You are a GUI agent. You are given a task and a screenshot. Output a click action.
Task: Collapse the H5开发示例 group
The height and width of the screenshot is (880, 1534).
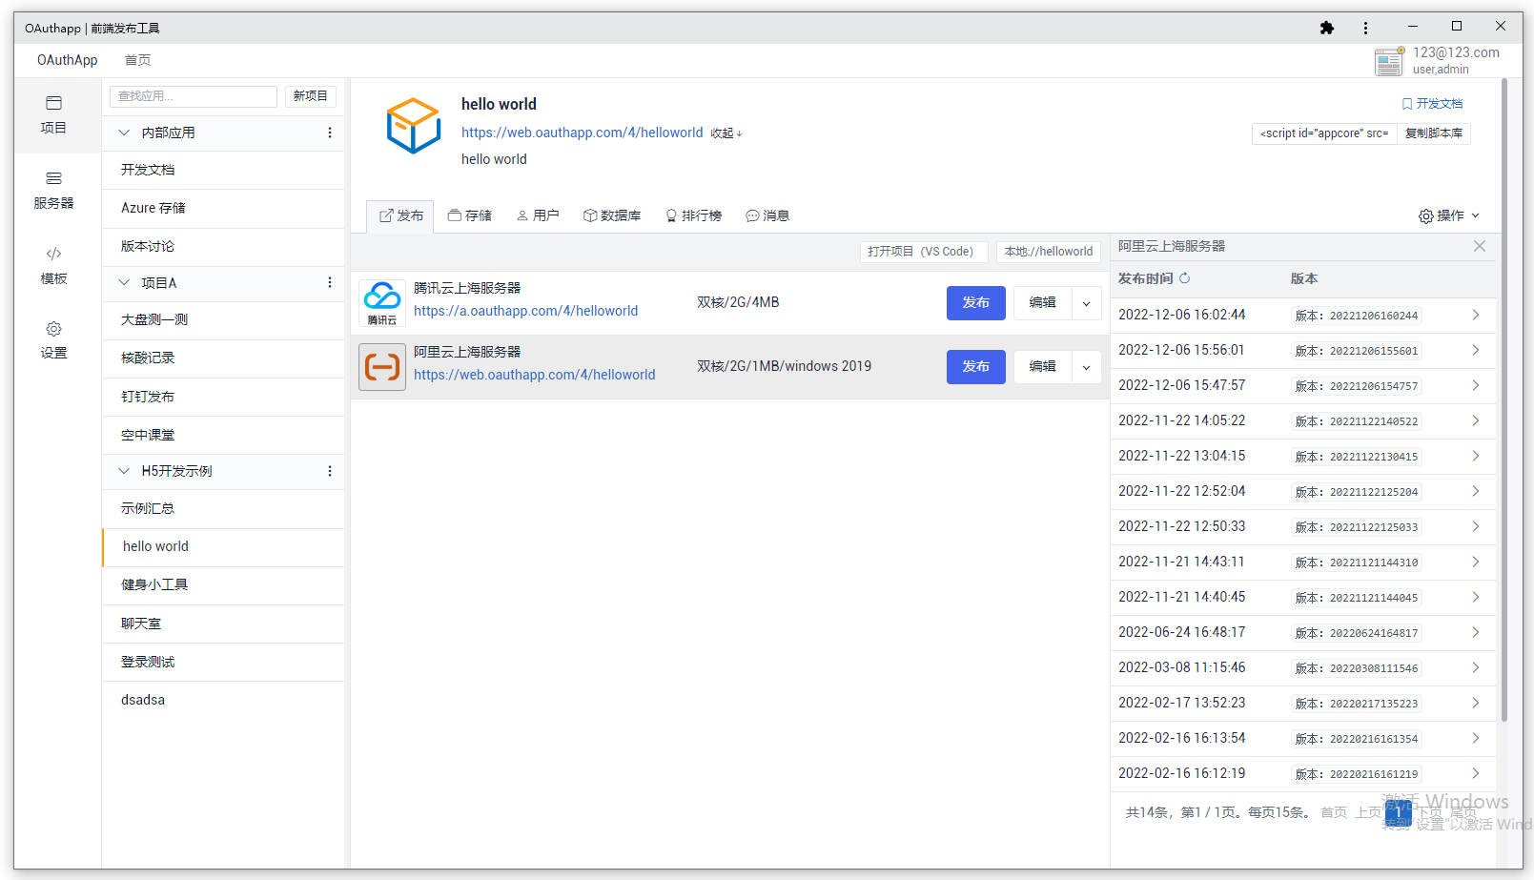point(123,470)
